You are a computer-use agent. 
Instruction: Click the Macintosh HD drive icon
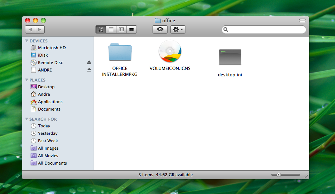[33, 48]
